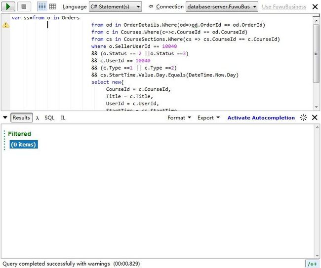Screen dimensions: 321x268
Task: Select the Results tab
Action: coord(22,117)
